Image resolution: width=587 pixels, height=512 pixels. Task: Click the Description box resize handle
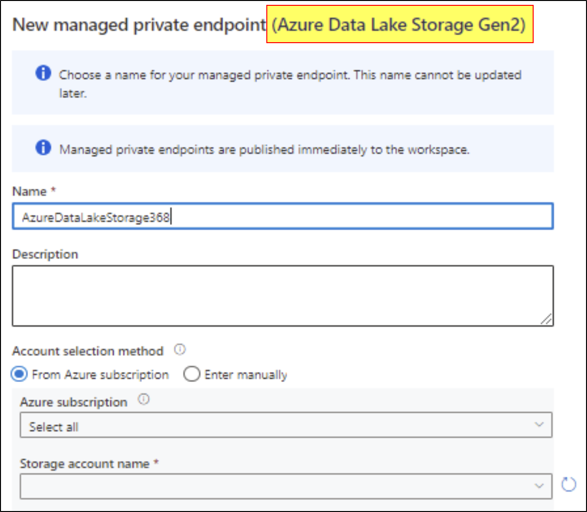pyautogui.click(x=546, y=319)
